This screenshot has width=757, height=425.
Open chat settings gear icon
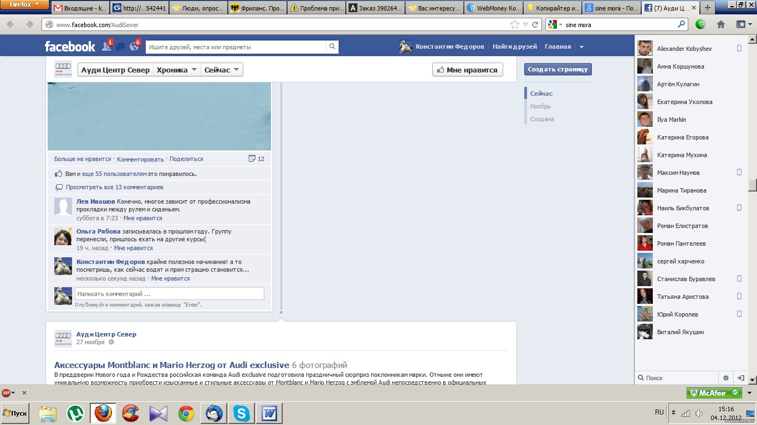point(726,378)
